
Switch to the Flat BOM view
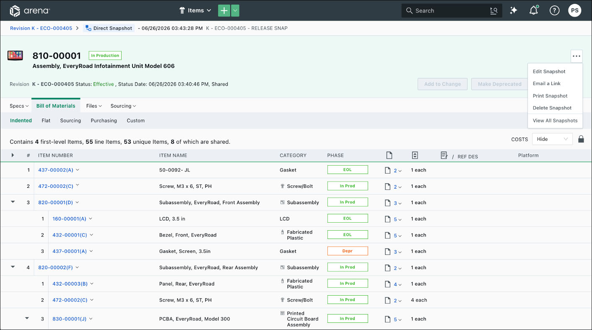46,121
